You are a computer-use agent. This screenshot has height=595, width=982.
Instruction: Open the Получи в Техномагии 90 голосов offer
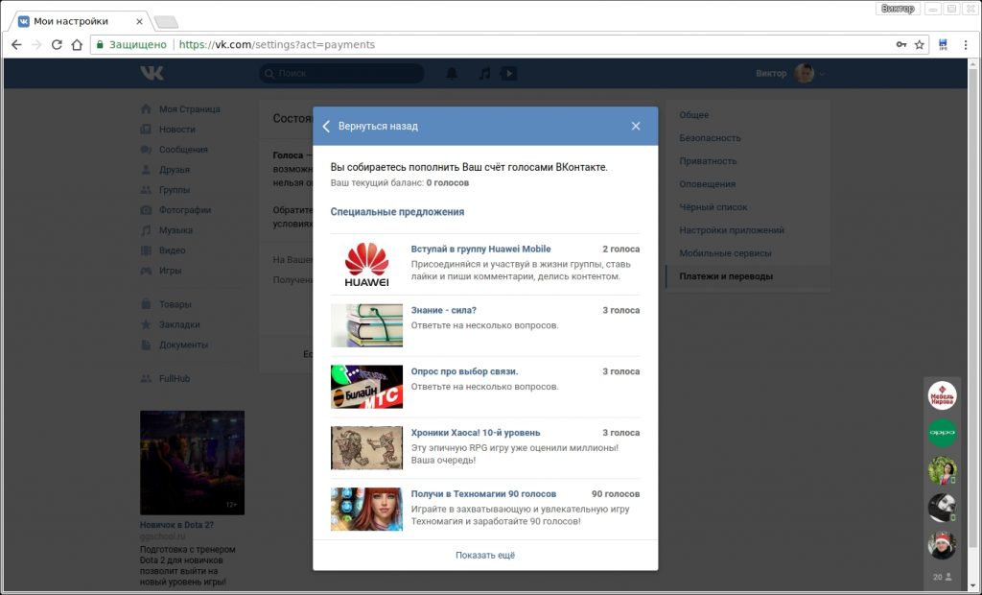483,494
